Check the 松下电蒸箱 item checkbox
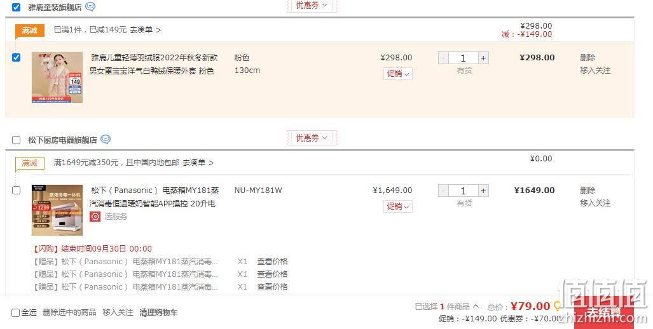The width and height of the screenshot is (653, 329). [17, 190]
